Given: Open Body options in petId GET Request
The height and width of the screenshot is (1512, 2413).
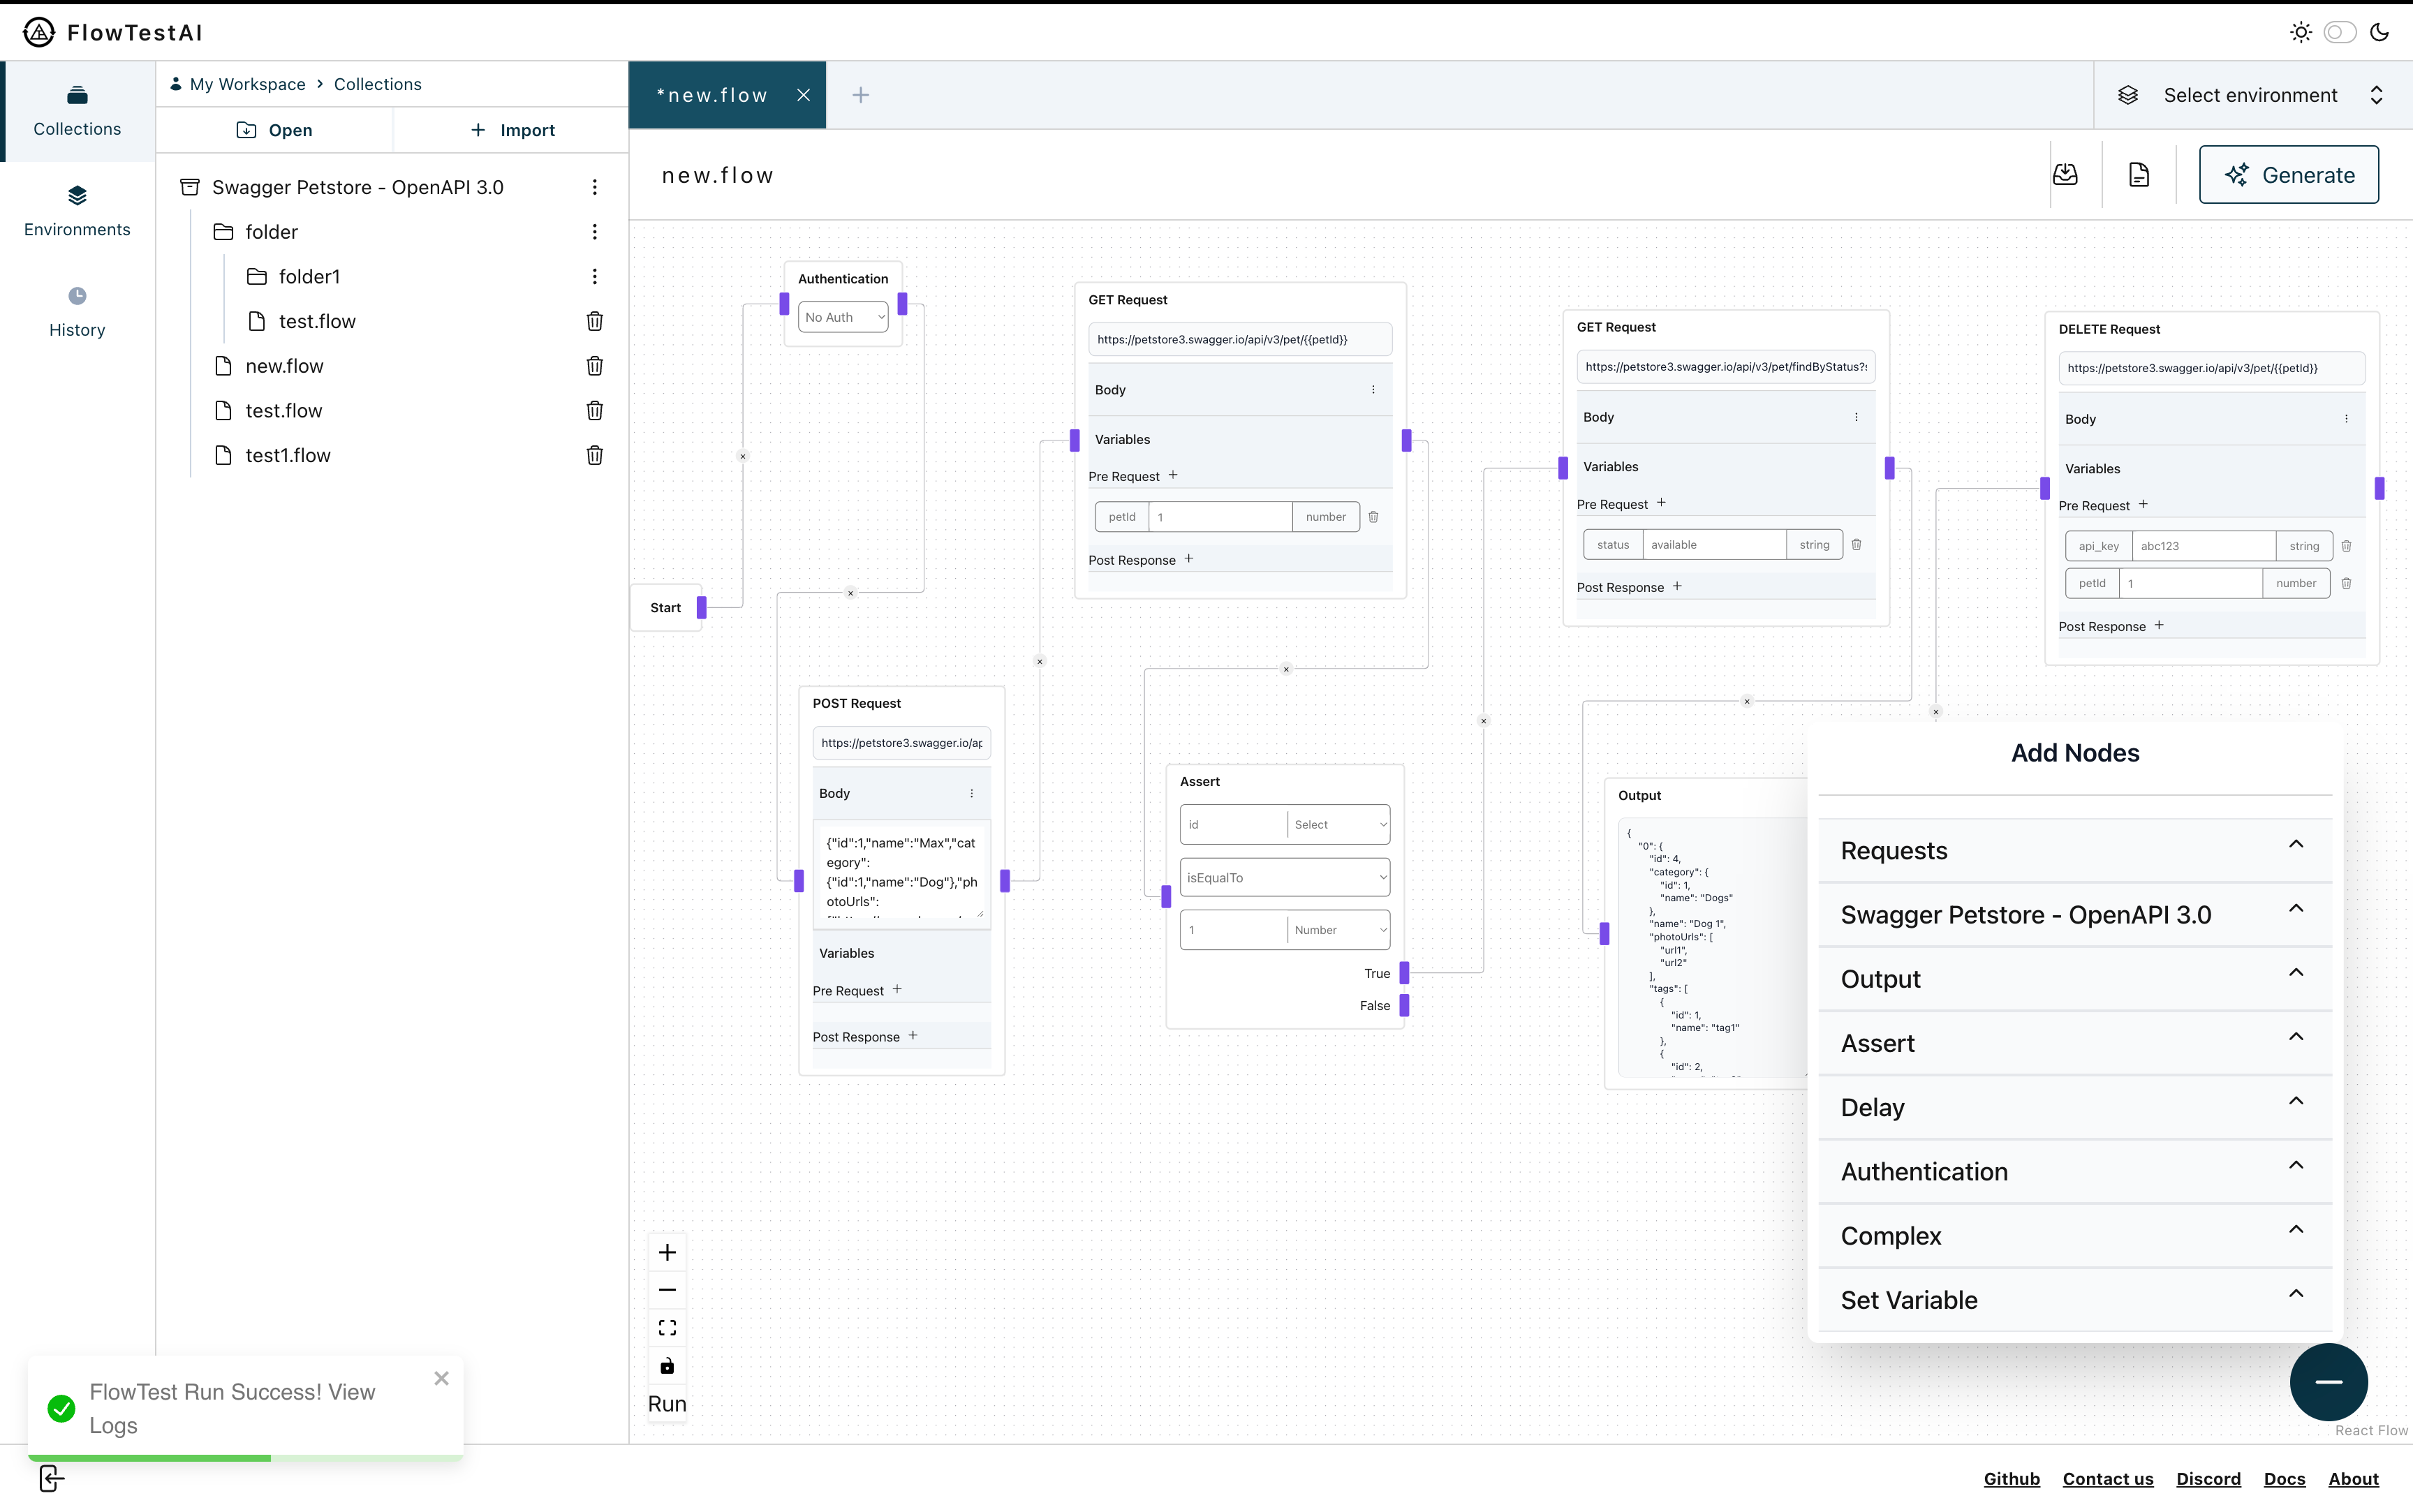Looking at the screenshot, I should click(x=1373, y=390).
